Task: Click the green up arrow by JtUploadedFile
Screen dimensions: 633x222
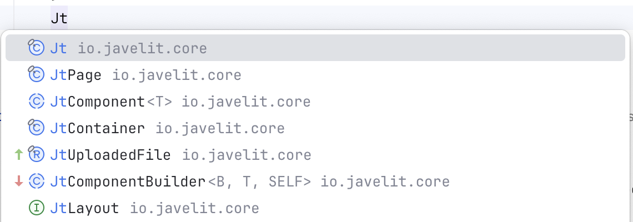Action: click(x=19, y=155)
